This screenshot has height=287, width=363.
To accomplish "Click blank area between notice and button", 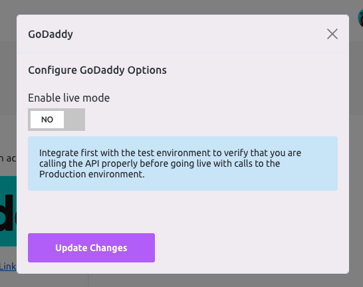I will [183, 212].
